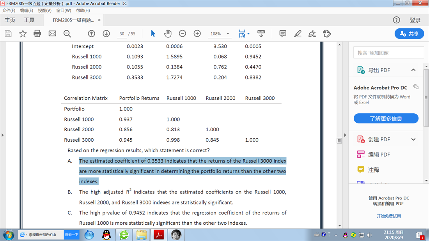Click the 开始免费试用 link

tap(388, 216)
